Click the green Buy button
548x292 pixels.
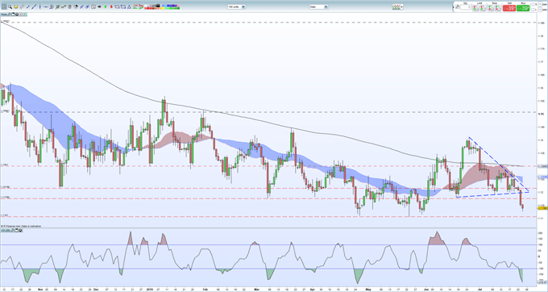click(x=523, y=8)
